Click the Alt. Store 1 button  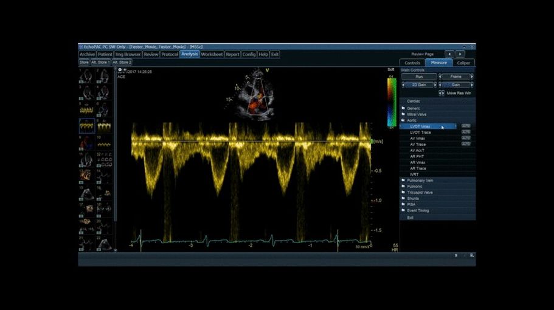(x=100, y=62)
